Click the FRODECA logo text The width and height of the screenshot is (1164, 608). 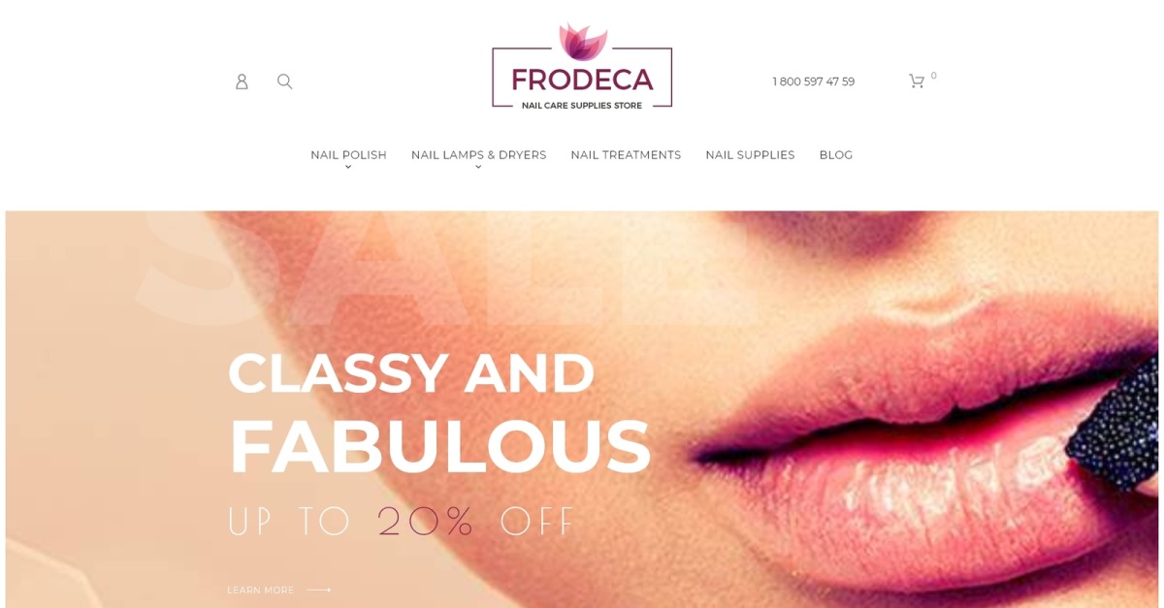582,80
